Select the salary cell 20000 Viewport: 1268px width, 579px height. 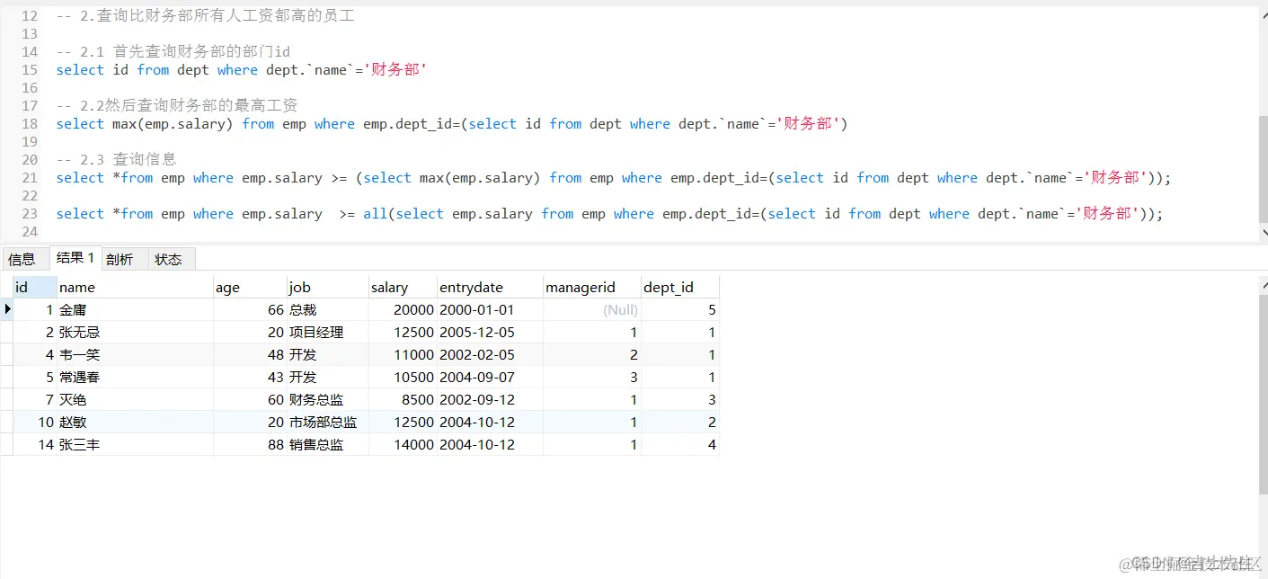[403, 309]
